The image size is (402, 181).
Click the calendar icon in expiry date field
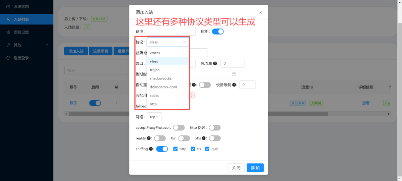(x=234, y=74)
